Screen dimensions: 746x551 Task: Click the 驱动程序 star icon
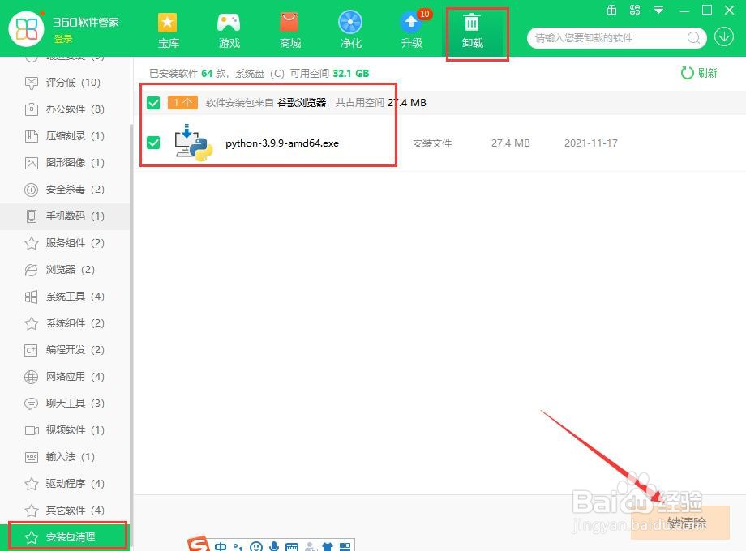coord(32,484)
